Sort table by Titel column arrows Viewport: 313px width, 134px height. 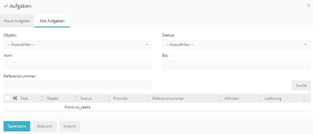42,98
